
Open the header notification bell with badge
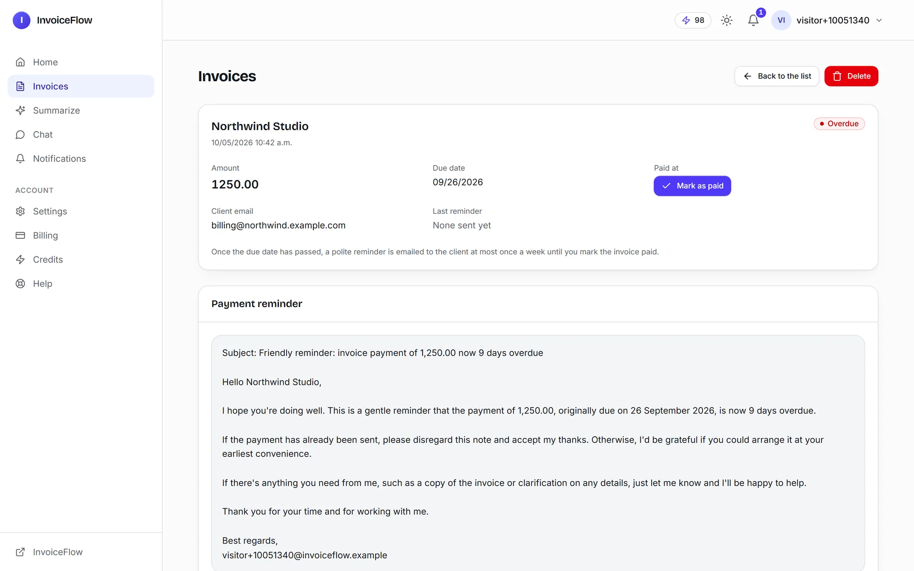(x=754, y=20)
